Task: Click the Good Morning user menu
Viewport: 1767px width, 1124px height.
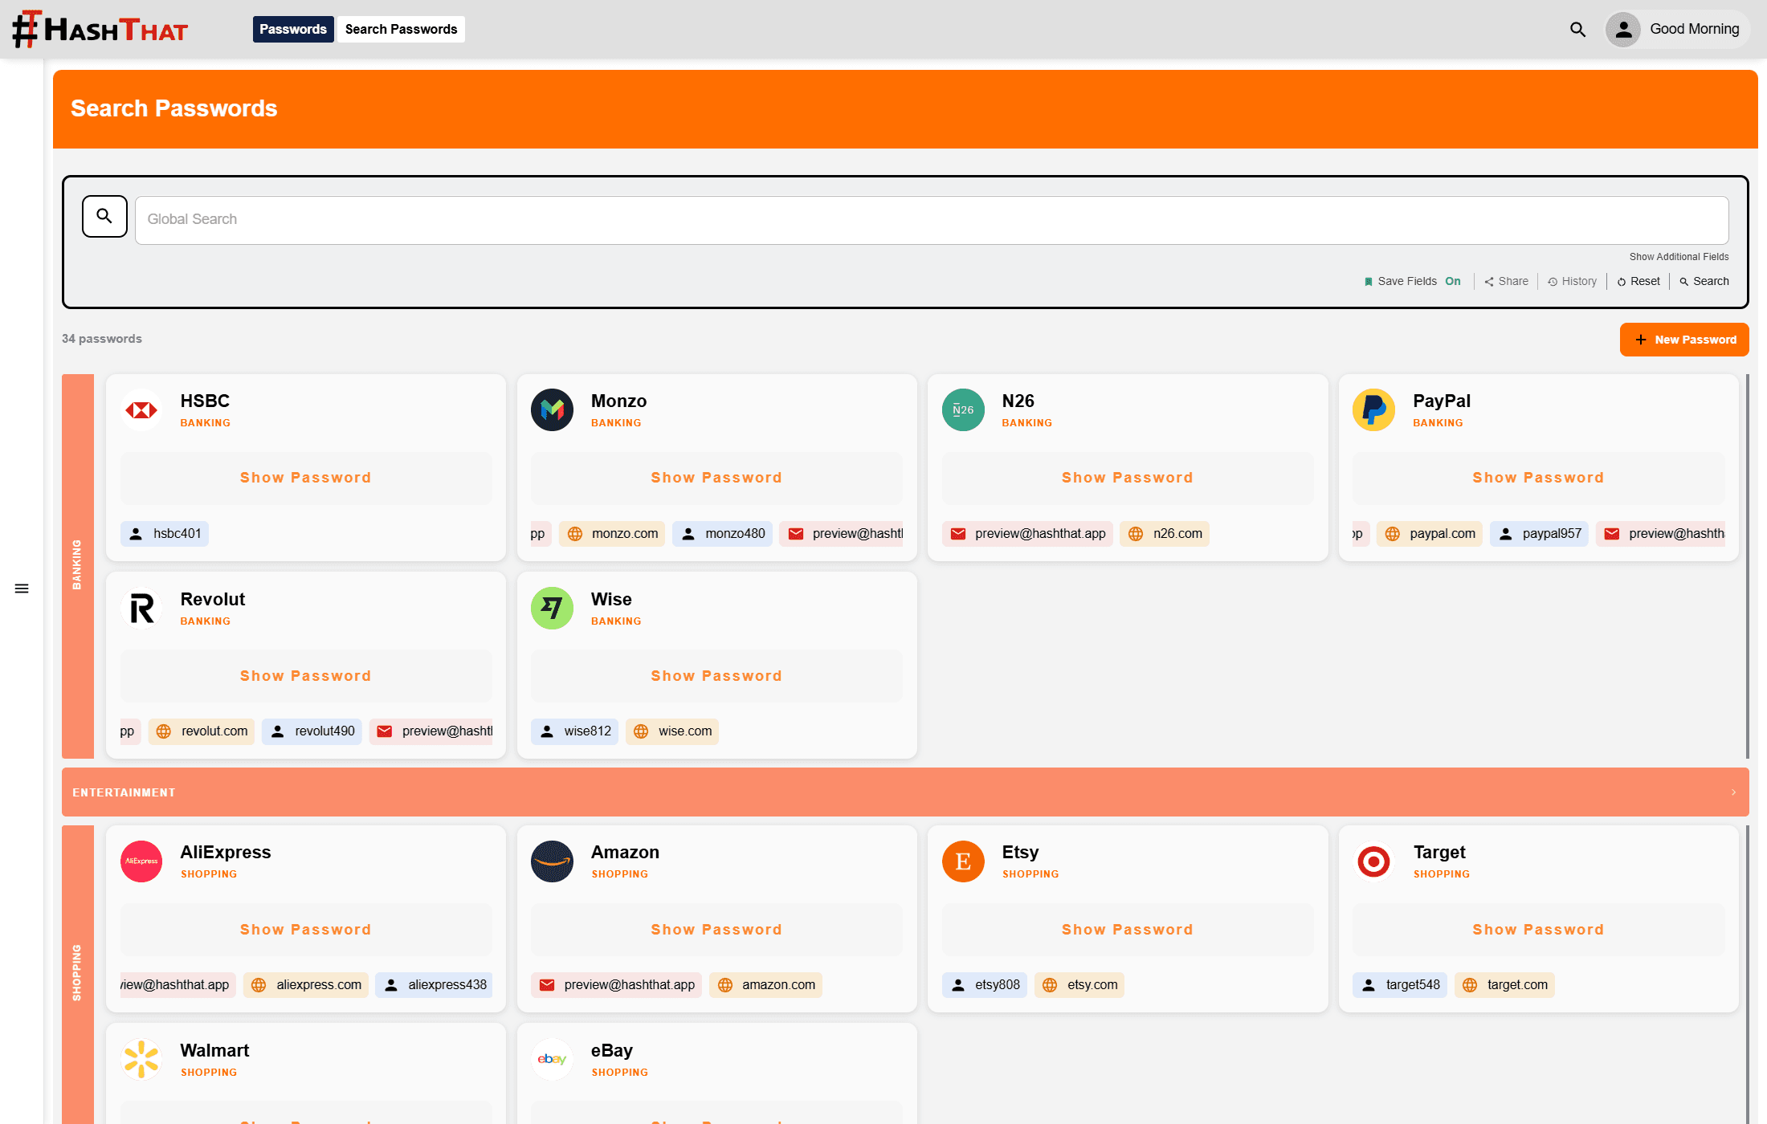Action: [1676, 30]
